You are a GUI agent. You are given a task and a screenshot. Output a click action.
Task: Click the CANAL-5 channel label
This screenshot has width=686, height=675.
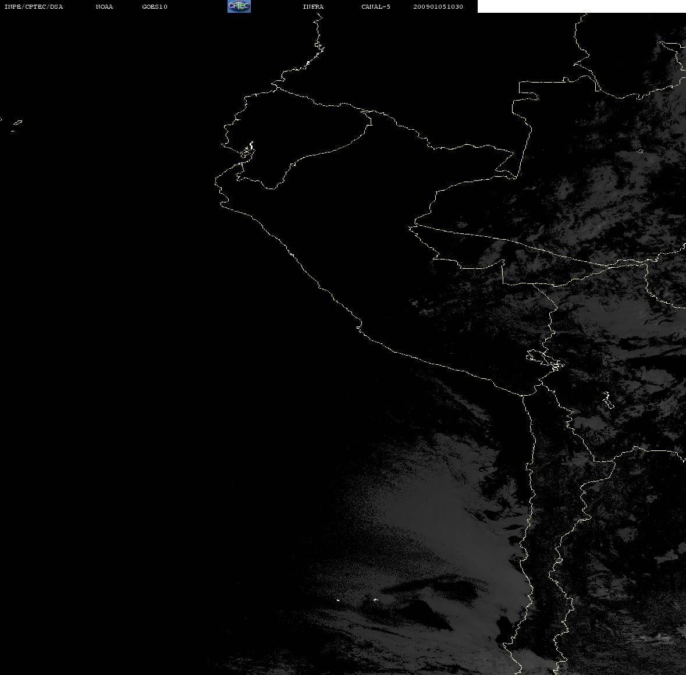[376, 6]
